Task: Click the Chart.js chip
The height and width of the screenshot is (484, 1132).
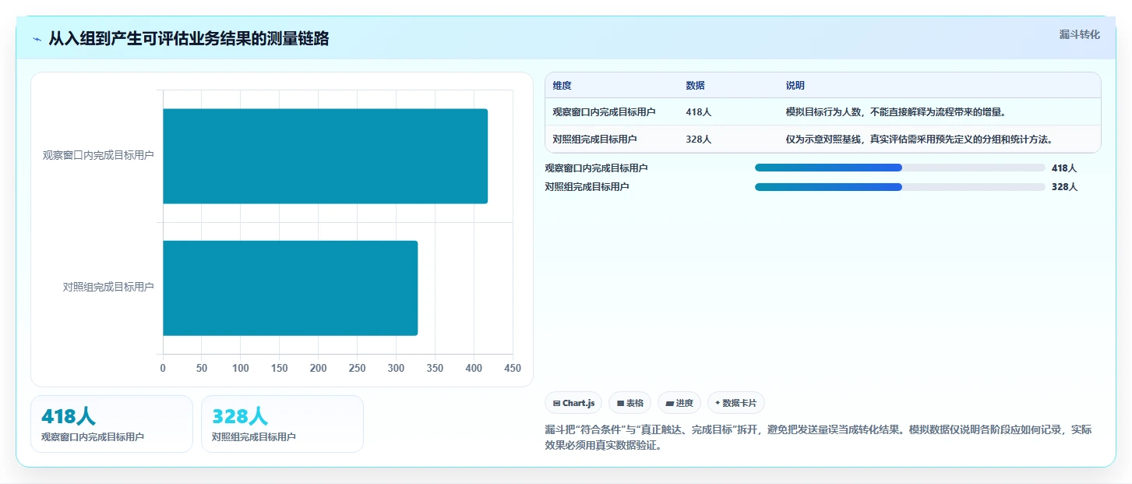Action: [x=573, y=403]
